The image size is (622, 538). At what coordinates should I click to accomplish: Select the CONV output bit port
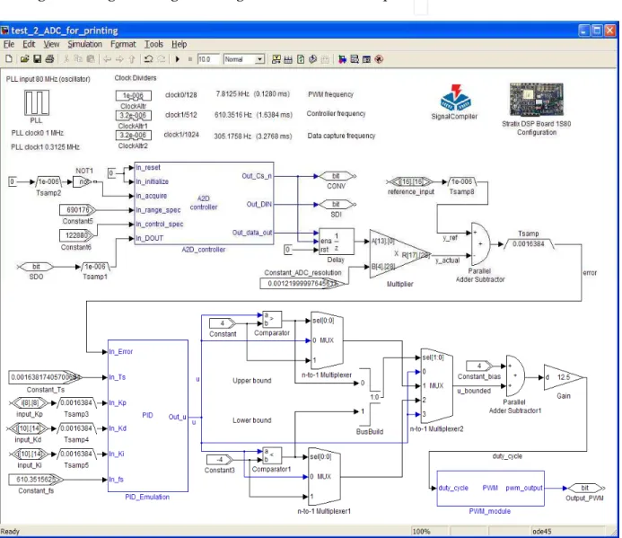point(337,176)
